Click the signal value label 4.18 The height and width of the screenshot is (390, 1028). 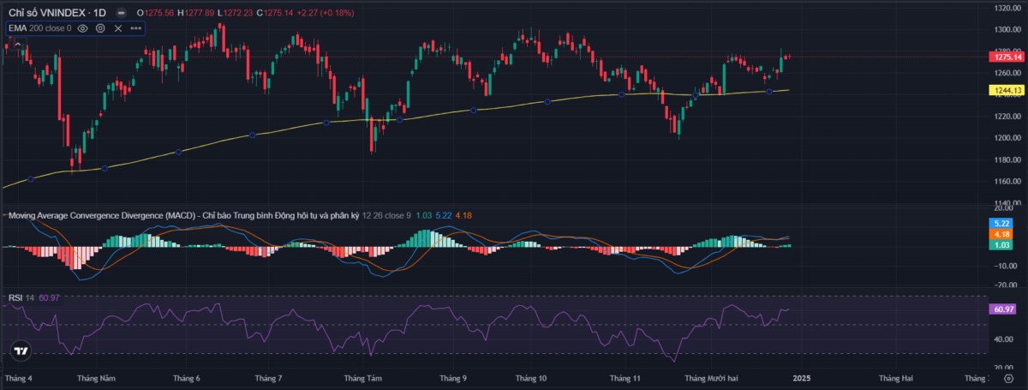click(1001, 234)
